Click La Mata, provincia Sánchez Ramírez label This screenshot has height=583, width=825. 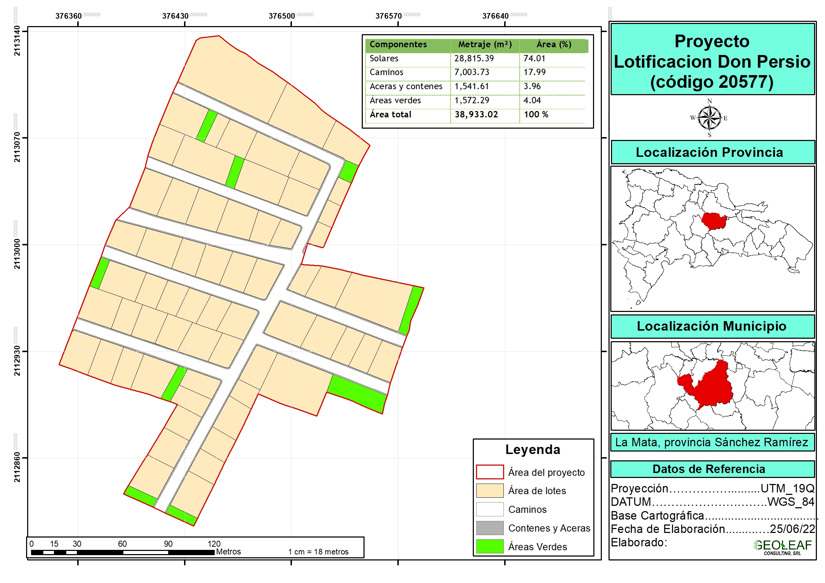pos(711,442)
